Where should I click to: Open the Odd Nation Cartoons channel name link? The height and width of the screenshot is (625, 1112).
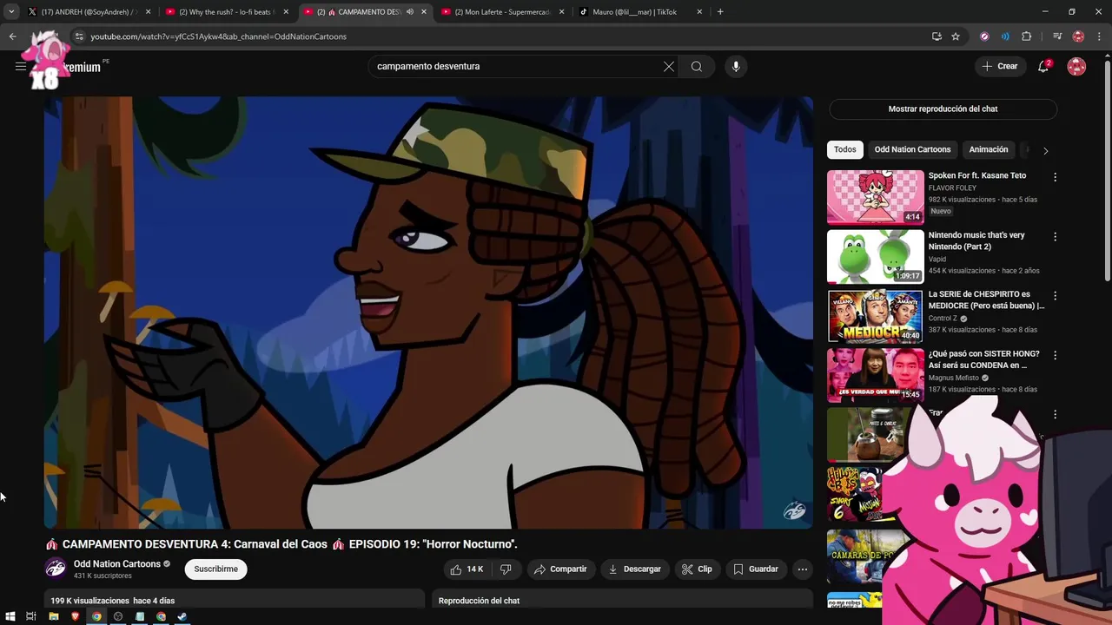[x=117, y=564]
